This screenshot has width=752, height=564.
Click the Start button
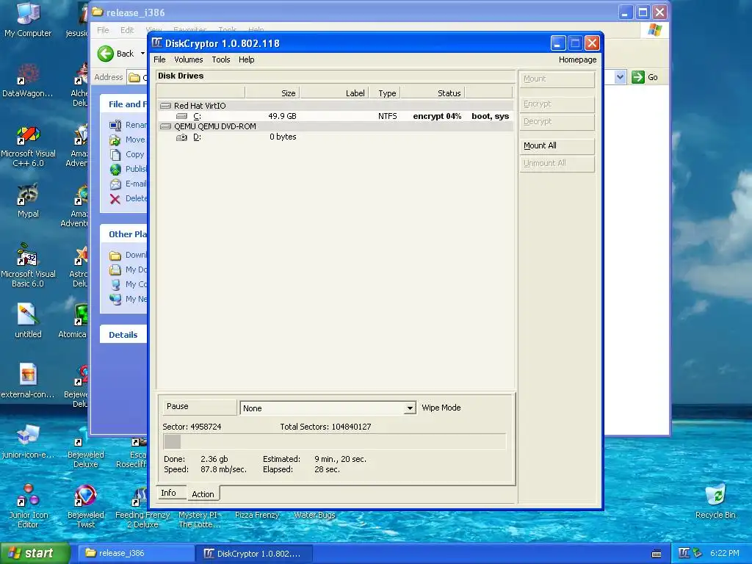(x=35, y=553)
